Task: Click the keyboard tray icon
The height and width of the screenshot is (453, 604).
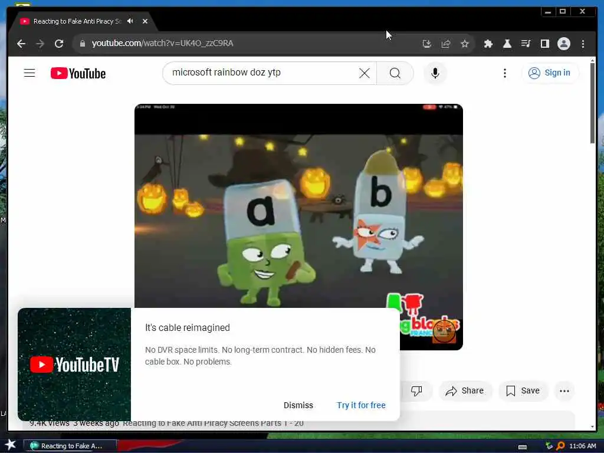Action: (523, 447)
